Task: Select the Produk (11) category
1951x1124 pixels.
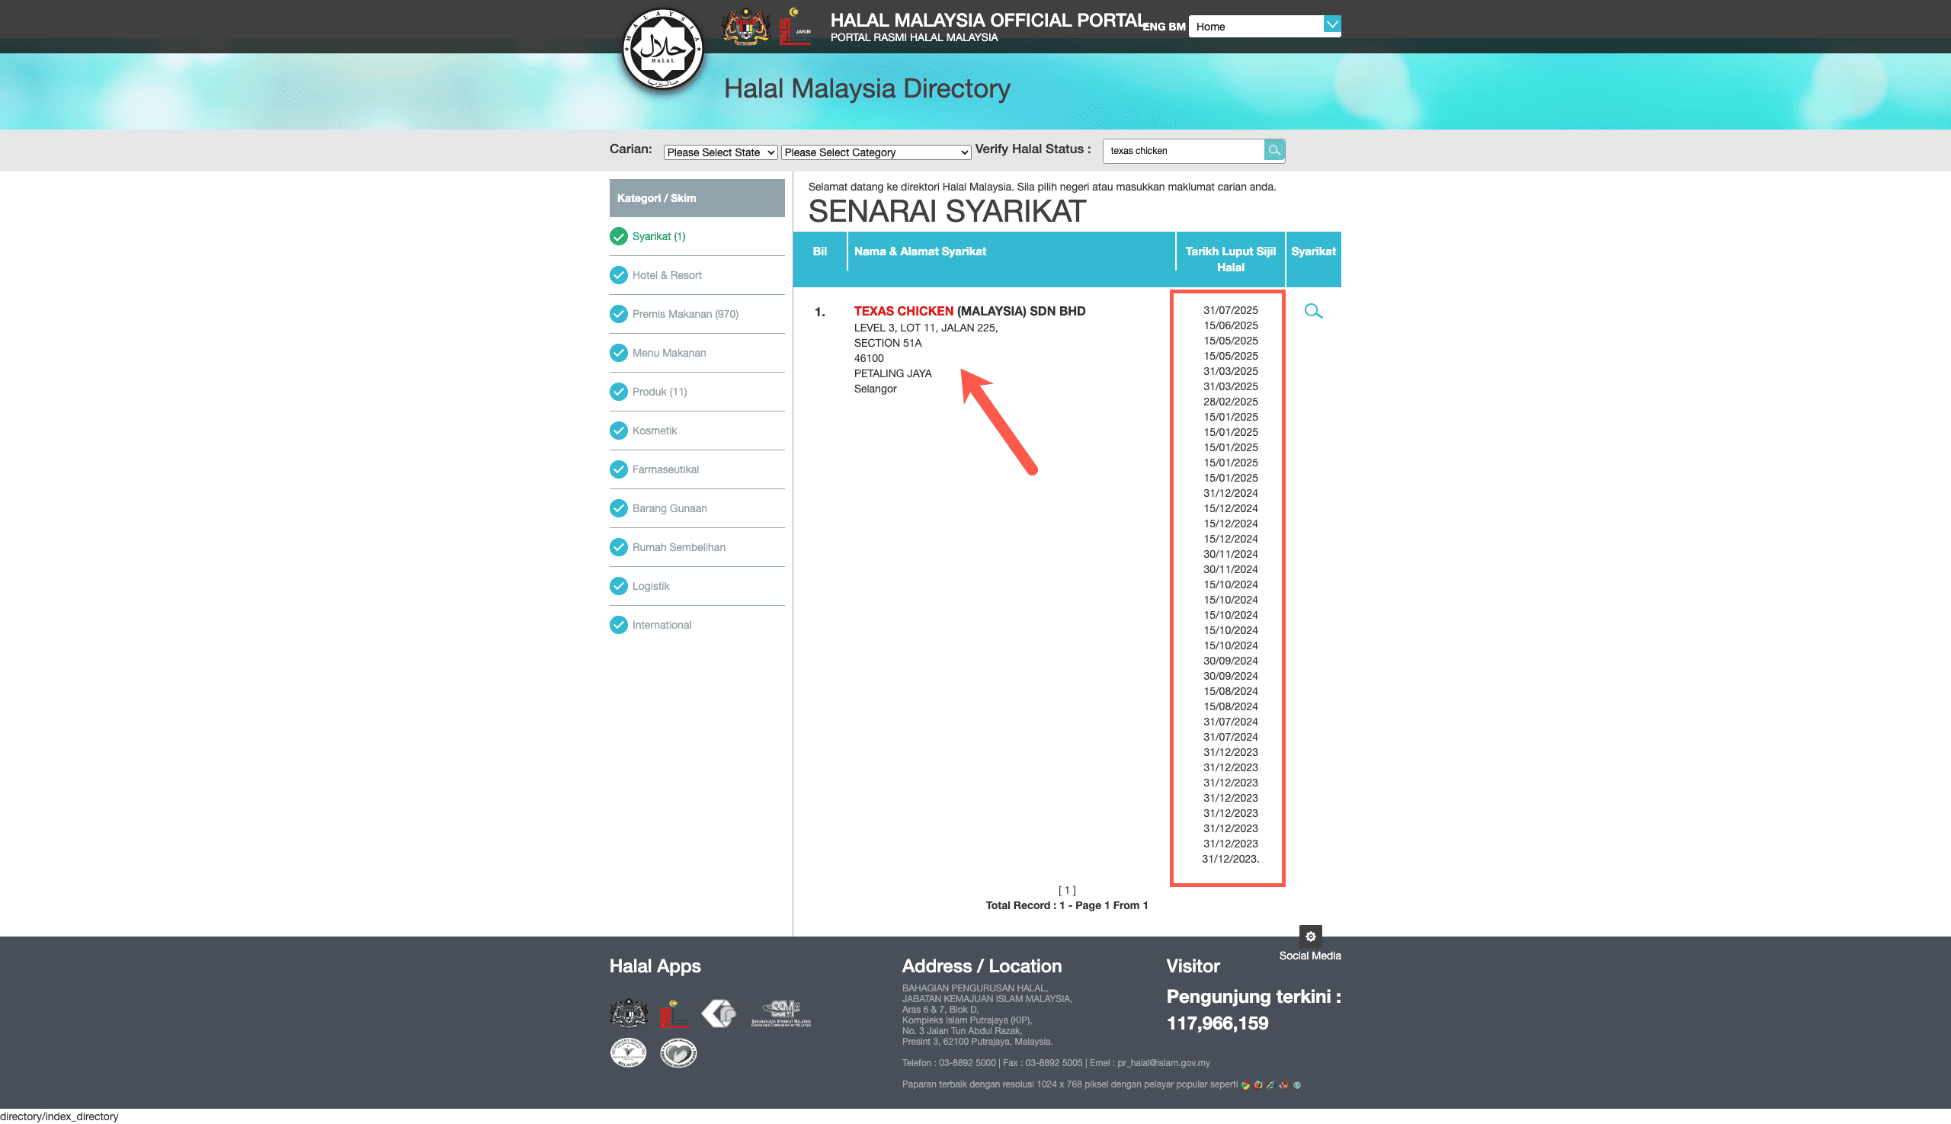Action: coord(659,392)
